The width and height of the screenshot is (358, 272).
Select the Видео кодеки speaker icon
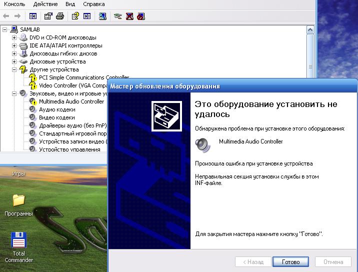point(33,117)
